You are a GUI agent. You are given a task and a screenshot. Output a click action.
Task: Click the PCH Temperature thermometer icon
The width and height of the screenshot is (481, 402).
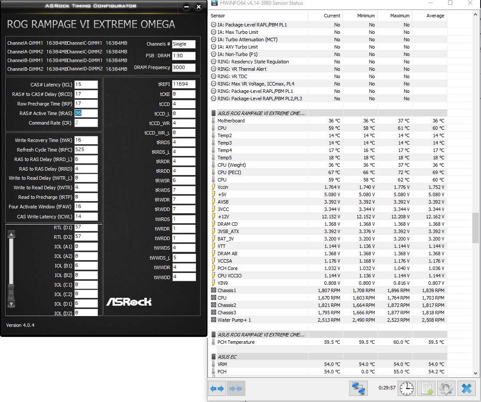(214, 342)
